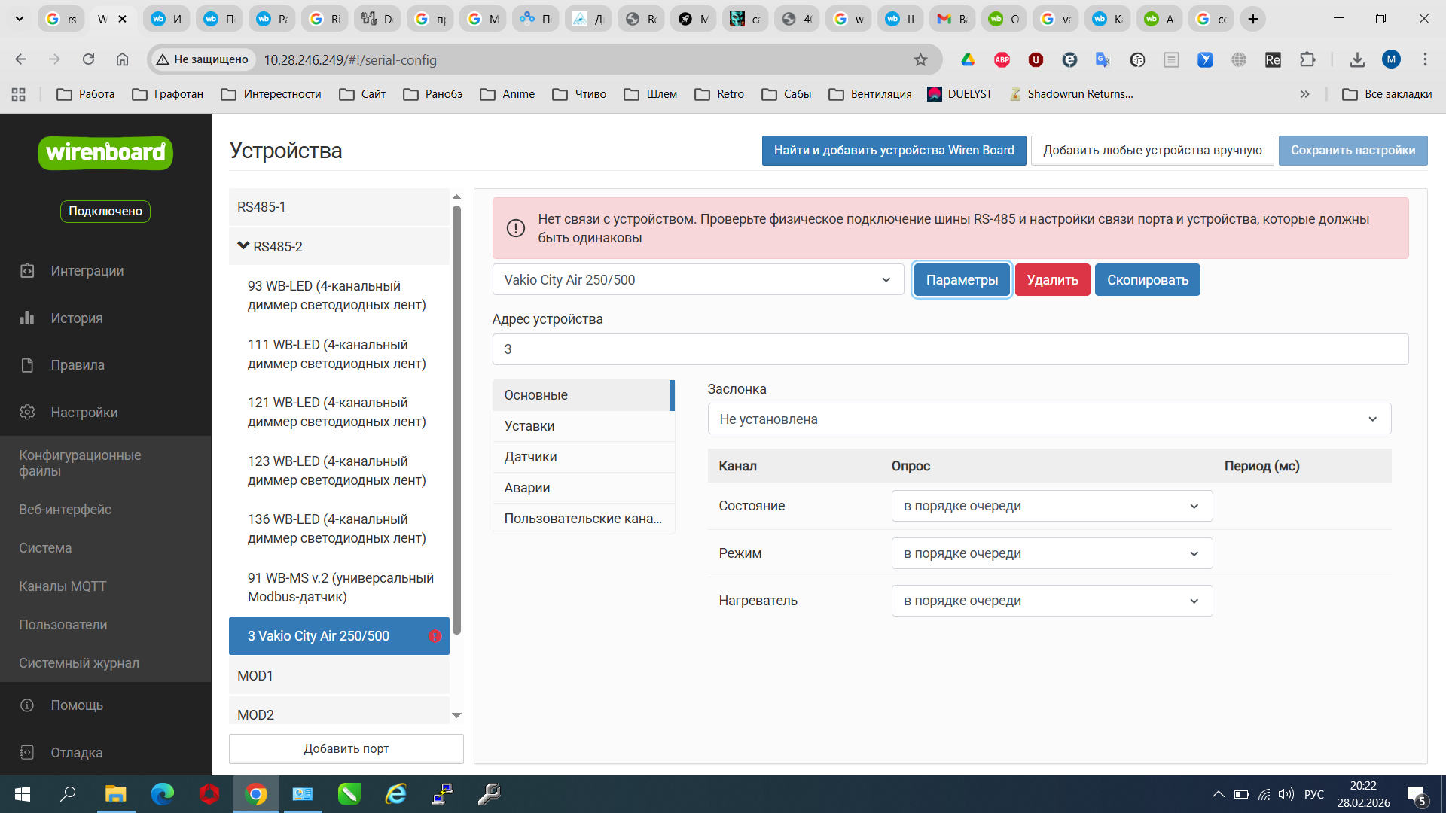Open Chrome from Windows taskbar
The width and height of the screenshot is (1446, 813).
pyautogui.click(x=256, y=794)
